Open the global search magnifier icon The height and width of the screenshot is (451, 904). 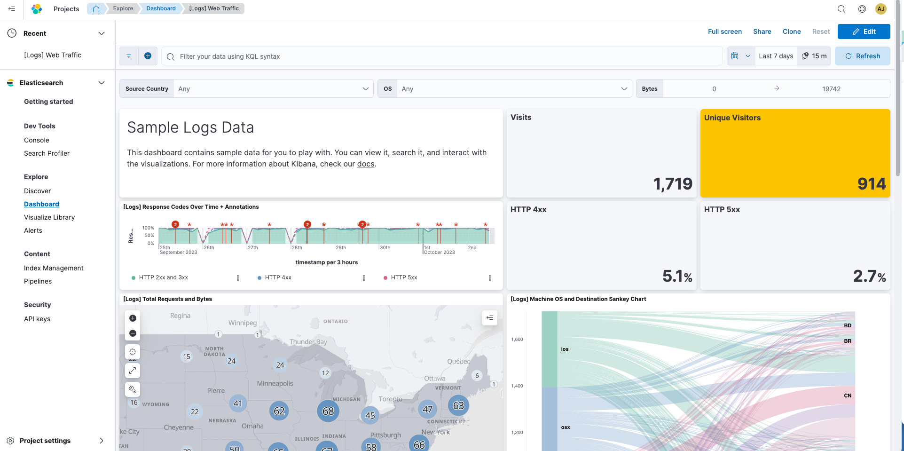841,9
